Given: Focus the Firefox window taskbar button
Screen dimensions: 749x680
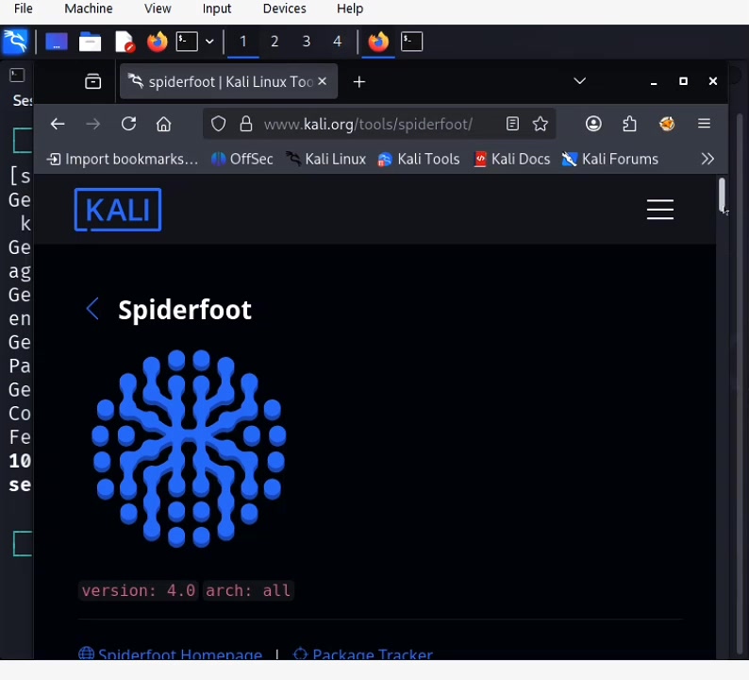Looking at the screenshot, I should click(x=378, y=42).
